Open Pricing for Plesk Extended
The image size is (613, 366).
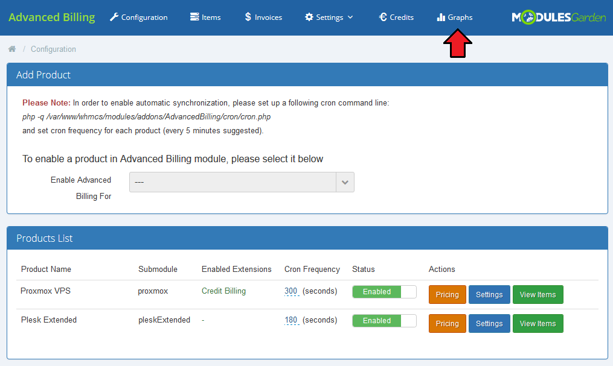tap(448, 323)
